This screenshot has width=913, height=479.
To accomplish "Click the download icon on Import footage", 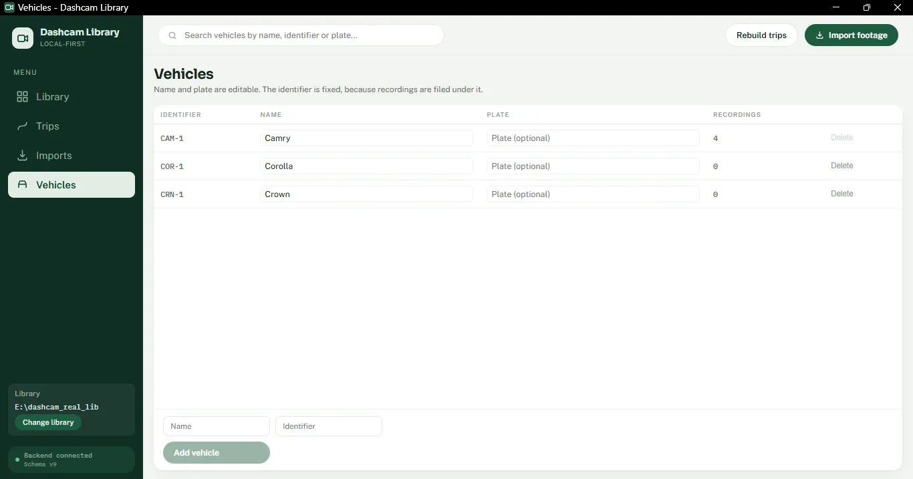I will pyautogui.click(x=820, y=35).
